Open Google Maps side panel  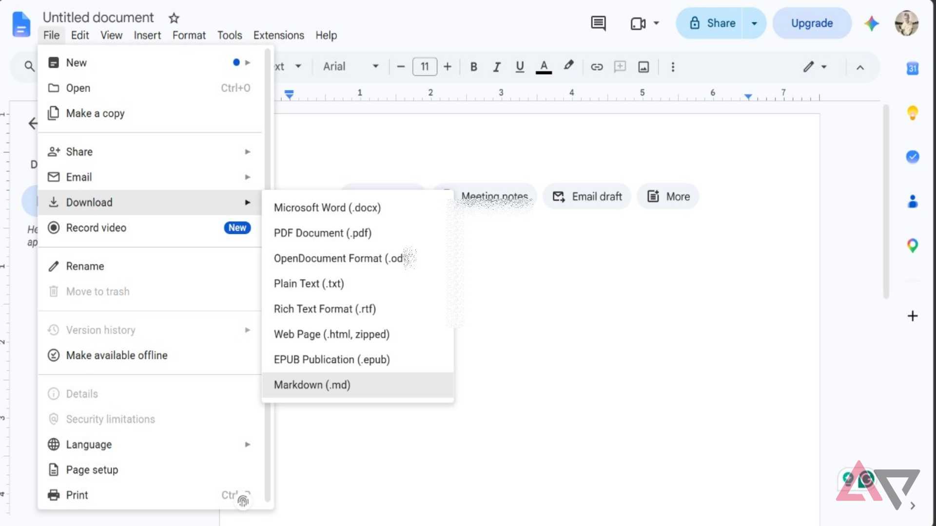(x=912, y=245)
